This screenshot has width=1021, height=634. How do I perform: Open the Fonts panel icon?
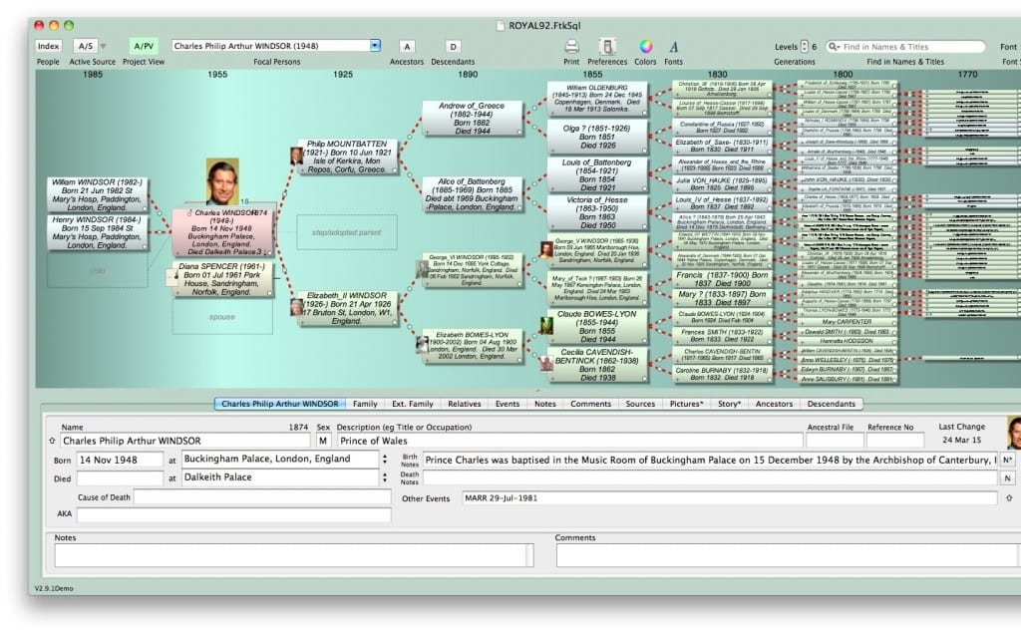click(x=673, y=47)
